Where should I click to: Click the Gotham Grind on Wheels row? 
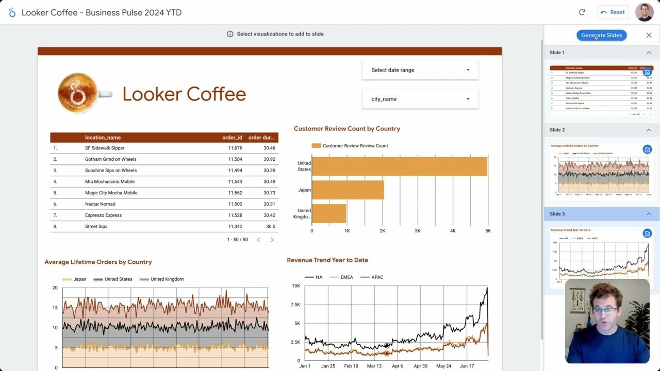[164, 159]
